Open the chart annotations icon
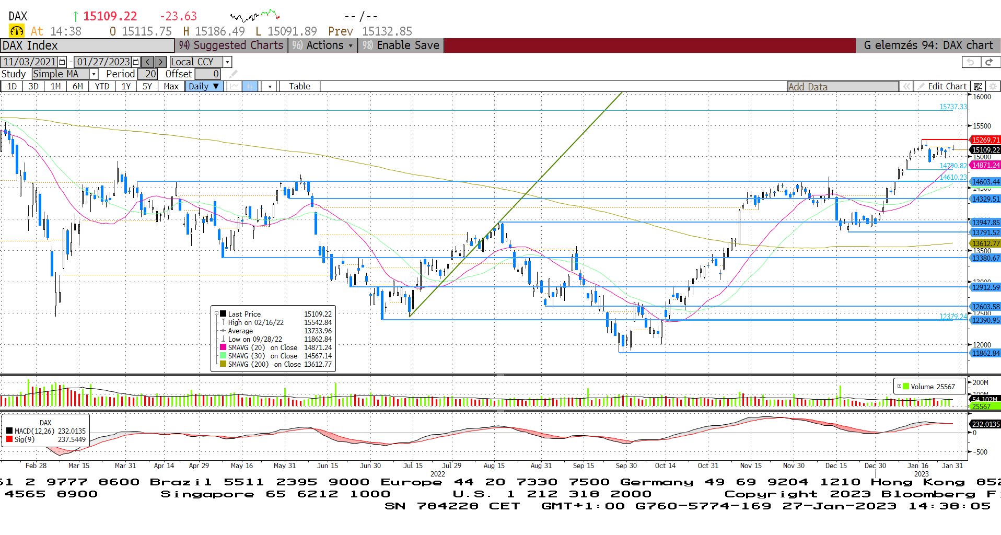Image resolution: width=1001 pixels, height=535 pixels. [978, 86]
